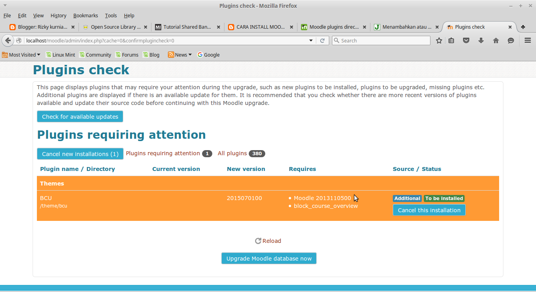The width and height of the screenshot is (536, 292).
Task: Click the To be installed badge
Action: [444, 198]
